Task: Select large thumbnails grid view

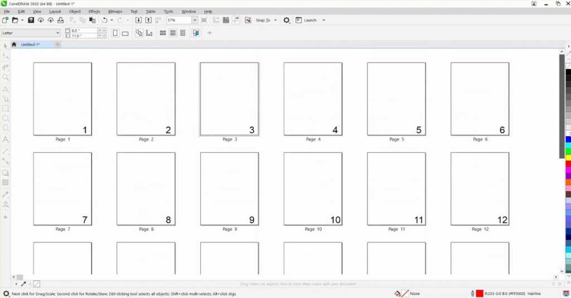Action: tap(183, 33)
